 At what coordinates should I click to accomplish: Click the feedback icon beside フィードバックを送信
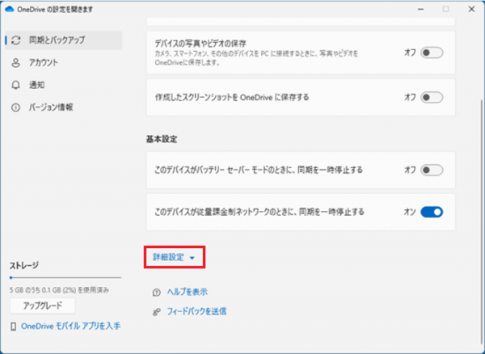click(155, 310)
